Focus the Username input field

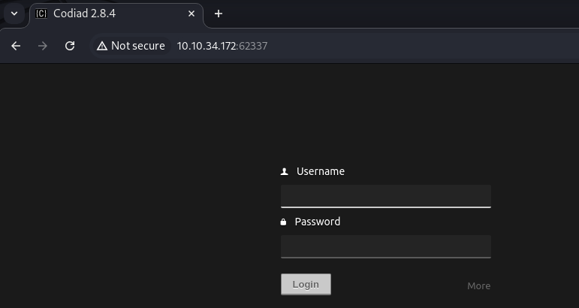385,196
